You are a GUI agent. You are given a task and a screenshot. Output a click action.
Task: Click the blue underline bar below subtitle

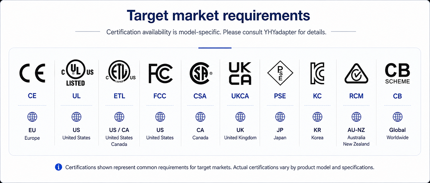coord(215,47)
